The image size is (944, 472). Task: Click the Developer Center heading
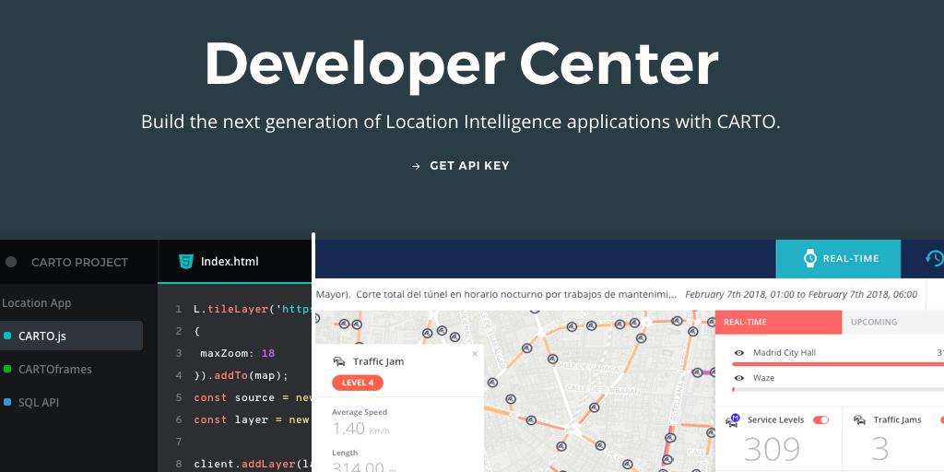[462, 64]
